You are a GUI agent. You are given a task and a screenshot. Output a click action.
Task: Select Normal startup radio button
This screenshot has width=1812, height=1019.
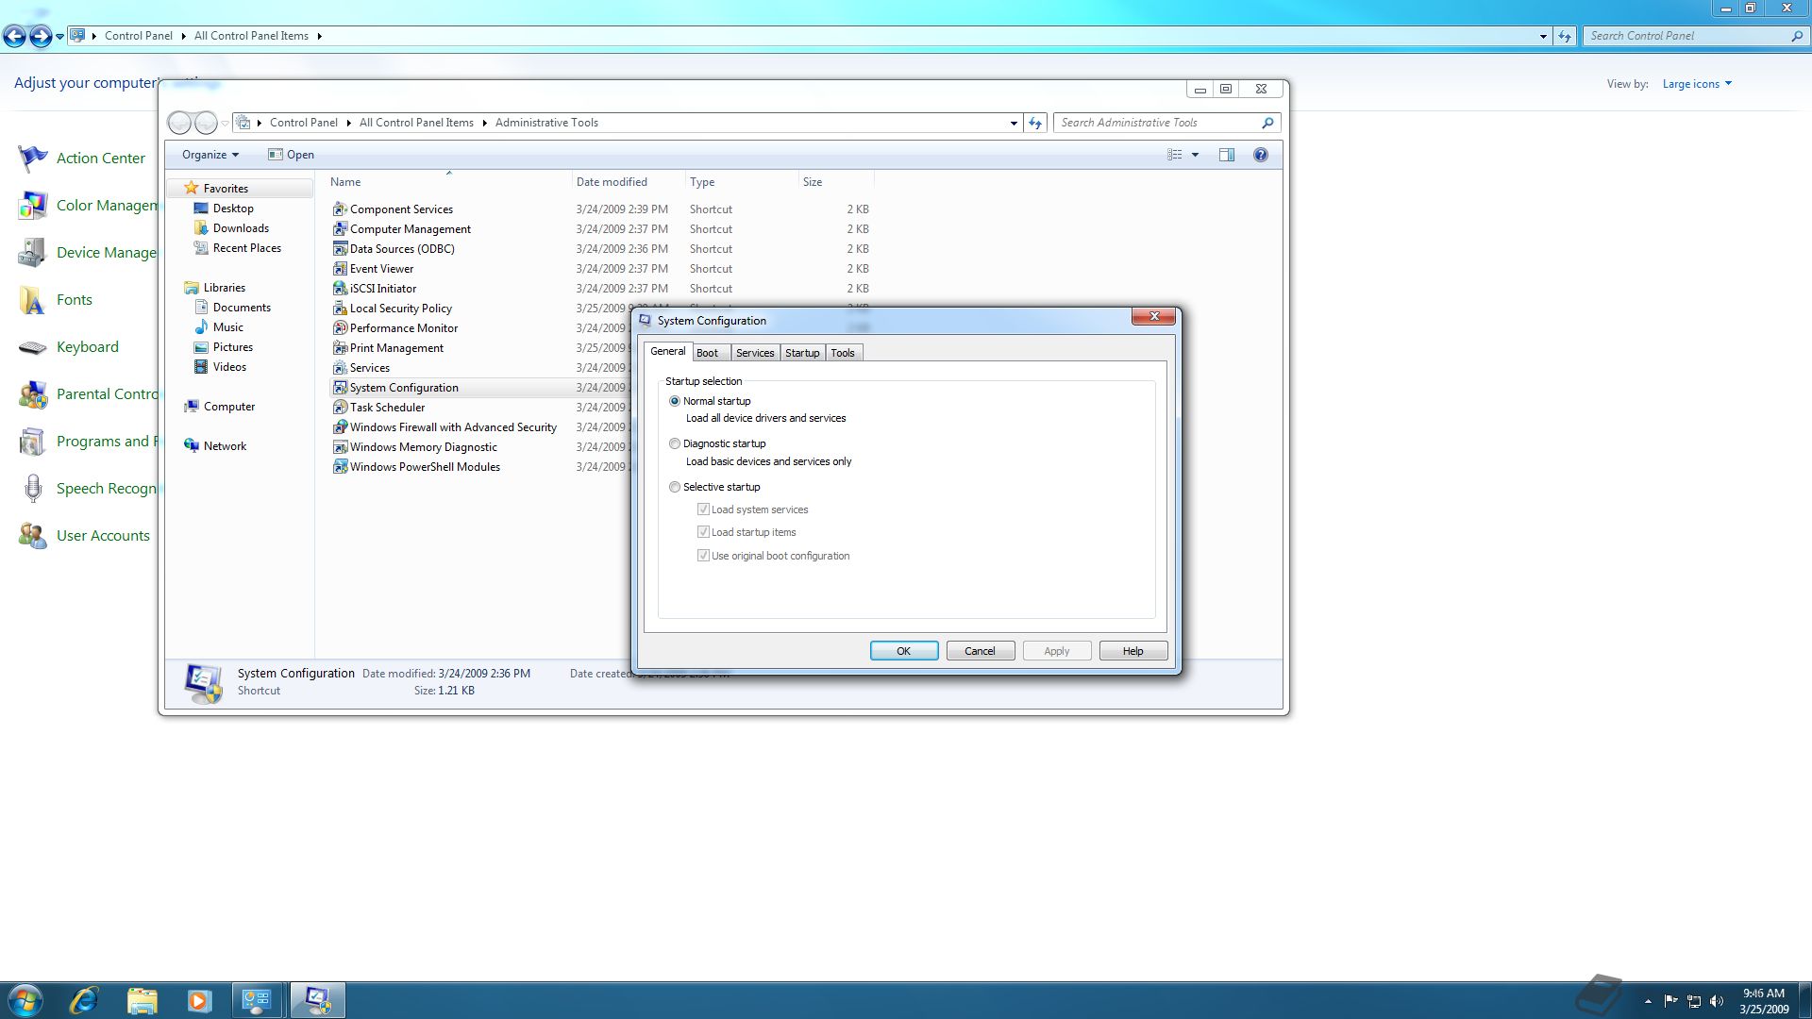pyautogui.click(x=675, y=401)
